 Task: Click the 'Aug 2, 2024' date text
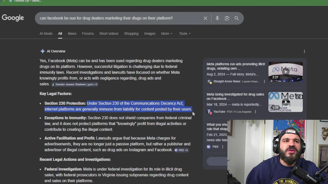[x=217, y=74]
